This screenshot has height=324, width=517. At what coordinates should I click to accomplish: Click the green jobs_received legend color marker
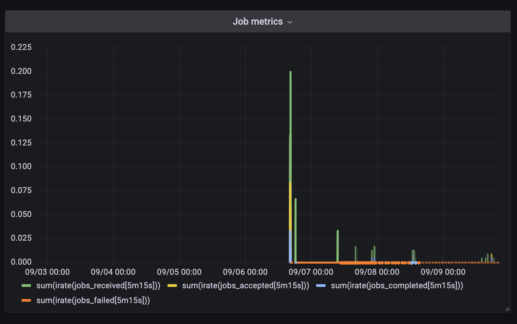click(x=26, y=285)
